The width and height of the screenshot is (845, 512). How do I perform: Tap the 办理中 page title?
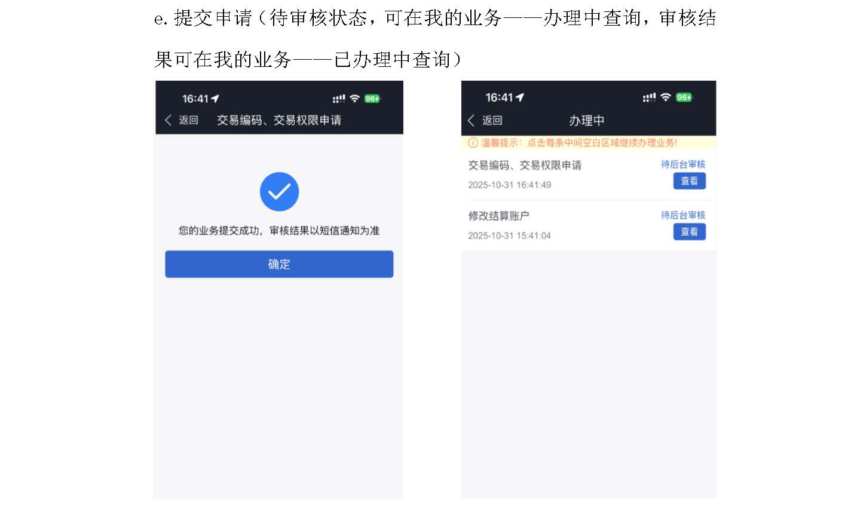coord(587,120)
